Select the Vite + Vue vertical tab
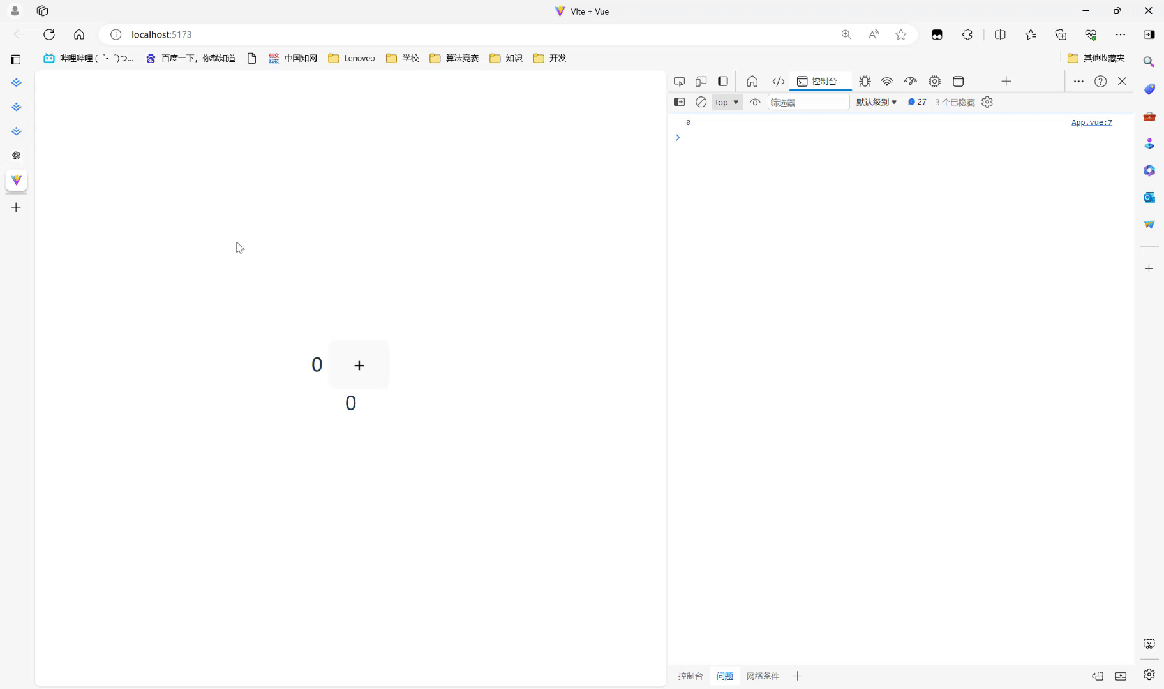This screenshot has width=1164, height=689. pos(17,181)
